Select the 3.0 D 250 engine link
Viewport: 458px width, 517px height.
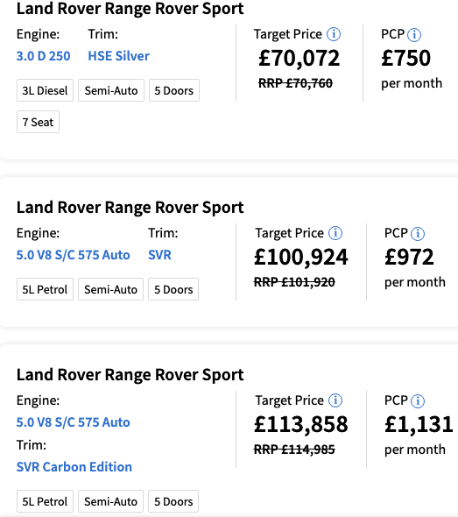pyautogui.click(x=43, y=56)
